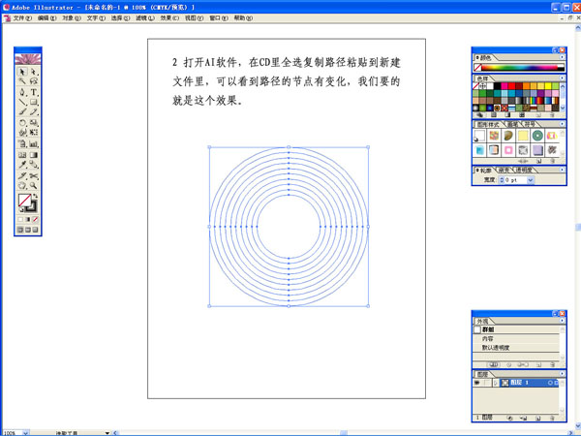581x436 pixels.
Task: Select the Paintbrush tool
Action: (x=22, y=112)
